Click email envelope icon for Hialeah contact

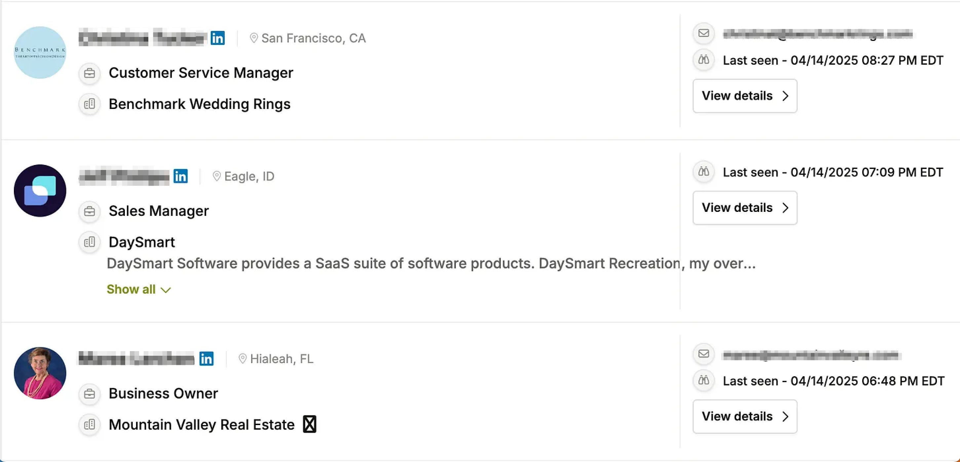click(704, 354)
